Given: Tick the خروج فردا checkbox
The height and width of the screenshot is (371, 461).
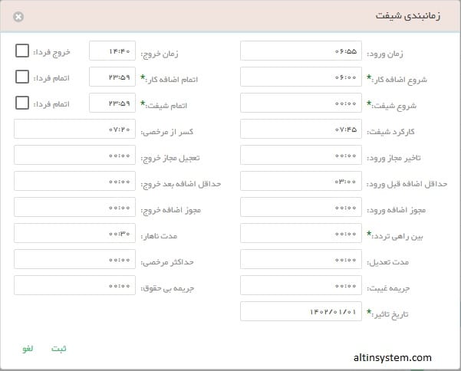Looking at the screenshot, I should [x=22, y=51].
